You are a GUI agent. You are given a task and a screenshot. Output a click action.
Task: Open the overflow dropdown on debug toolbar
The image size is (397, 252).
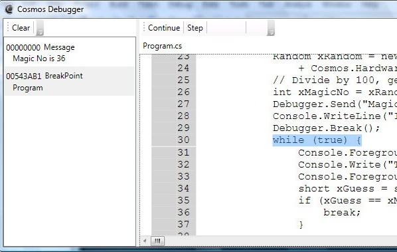(x=271, y=28)
